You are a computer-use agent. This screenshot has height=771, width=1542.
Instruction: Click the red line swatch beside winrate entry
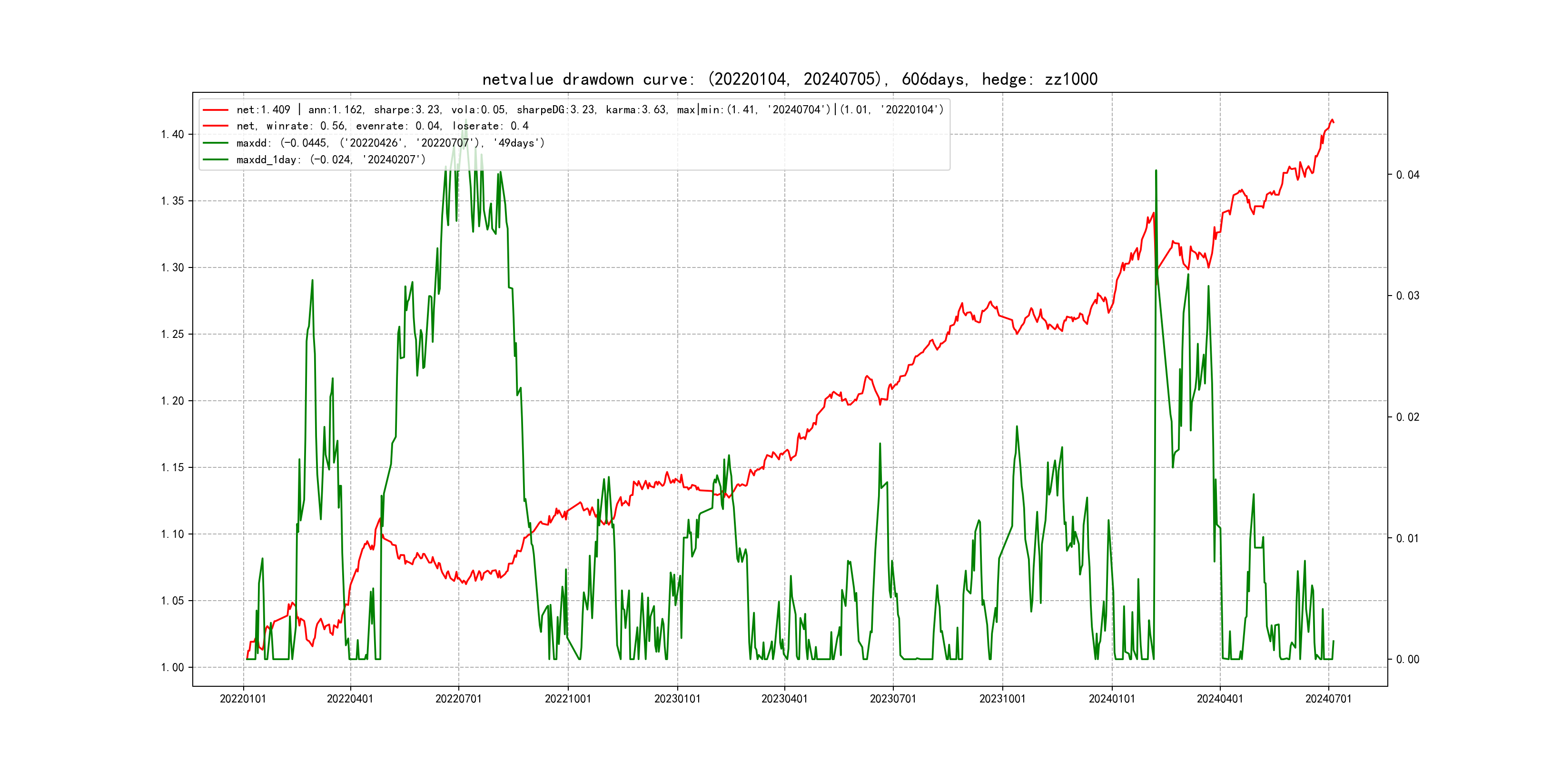(216, 126)
